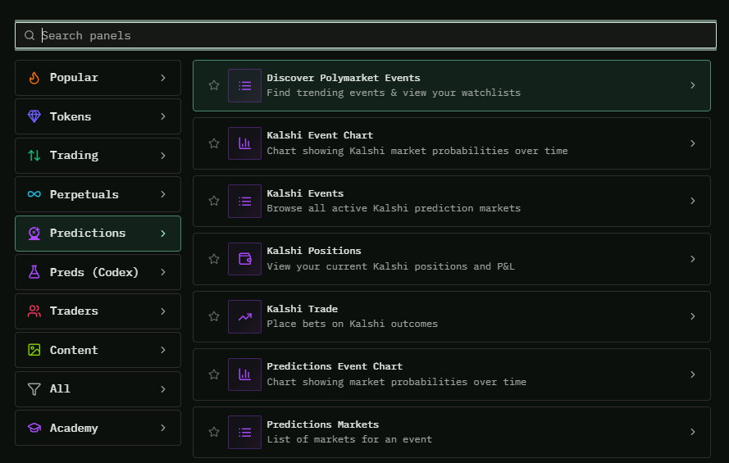Click the flask icon for Preds (Codex)
This screenshot has height=463, width=729.
pos(34,272)
